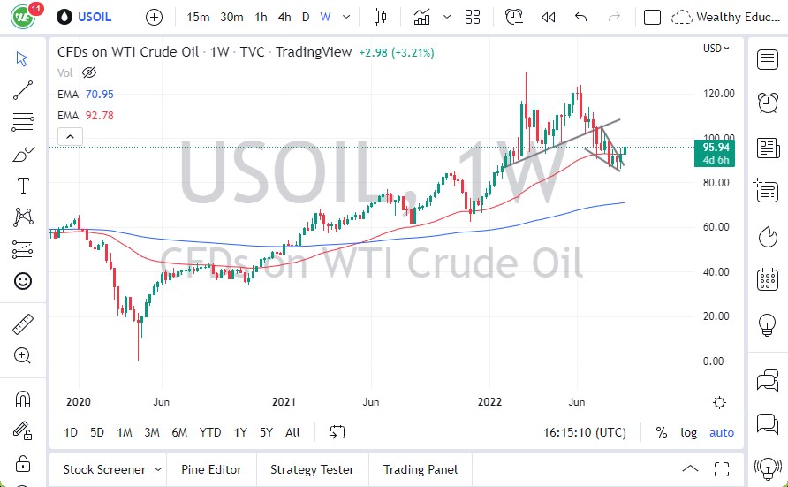
Task: Open the USD currency dropdown
Action: click(716, 49)
